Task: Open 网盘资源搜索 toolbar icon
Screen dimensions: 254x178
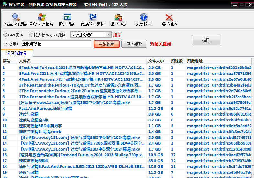Action: (16, 19)
